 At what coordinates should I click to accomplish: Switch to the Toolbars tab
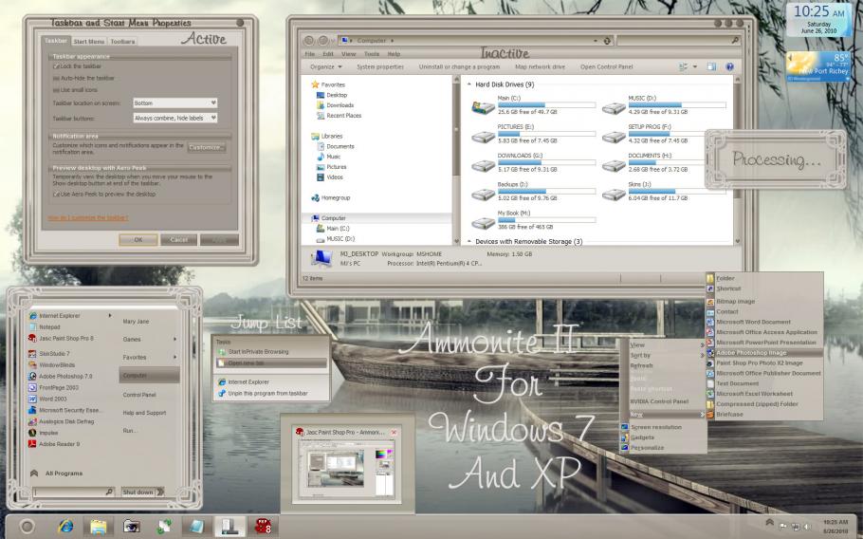coord(122,42)
